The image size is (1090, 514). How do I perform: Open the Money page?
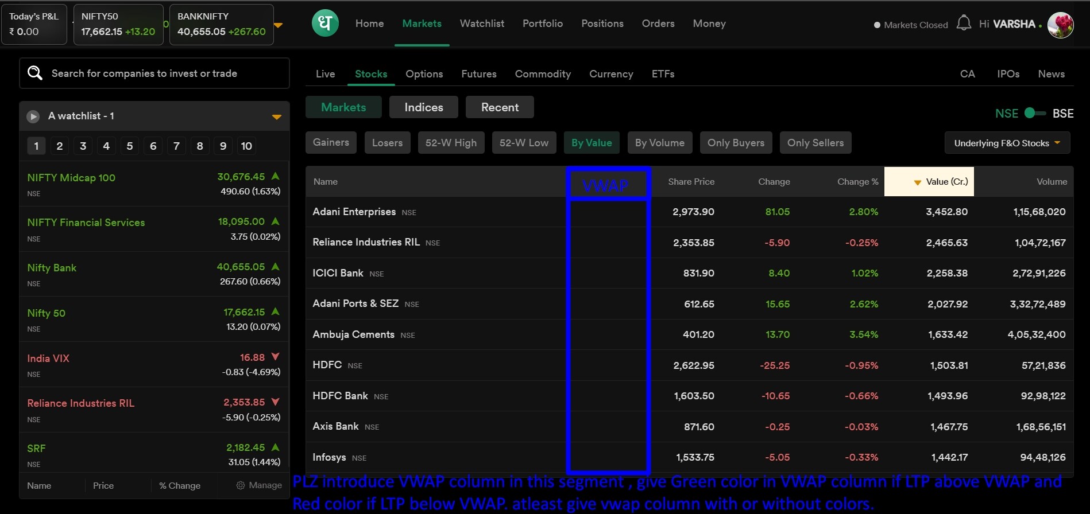pyautogui.click(x=709, y=24)
